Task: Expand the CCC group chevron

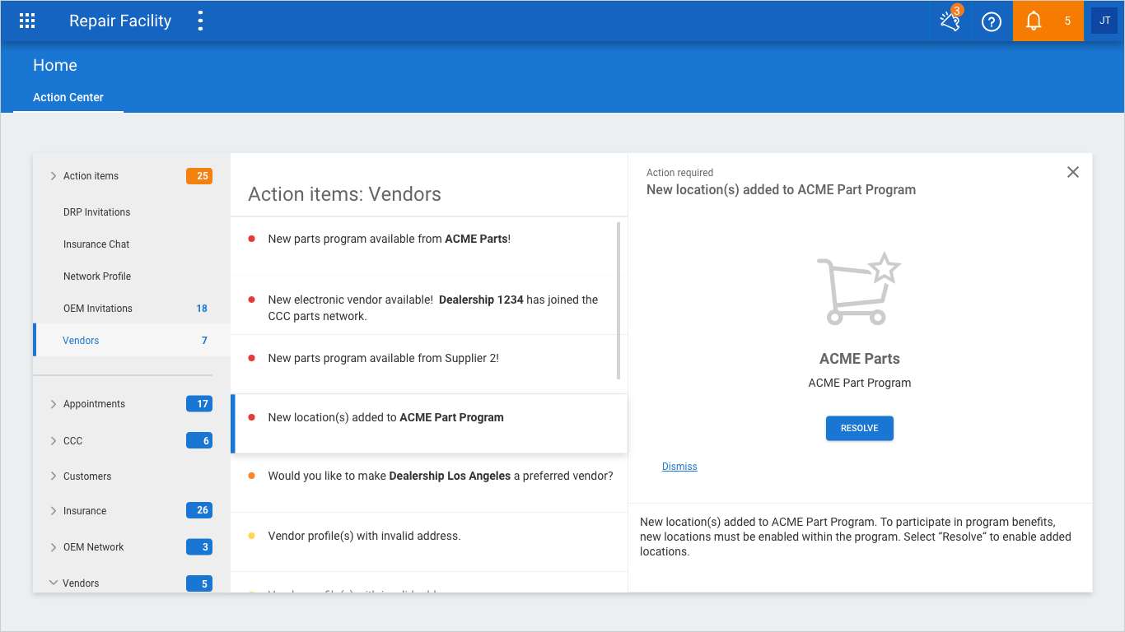Action: pos(54,441)
